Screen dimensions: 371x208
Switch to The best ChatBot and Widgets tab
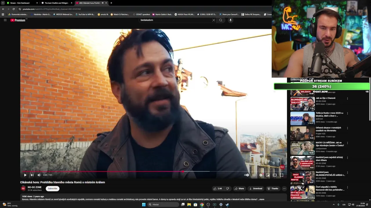coord(57,3)
